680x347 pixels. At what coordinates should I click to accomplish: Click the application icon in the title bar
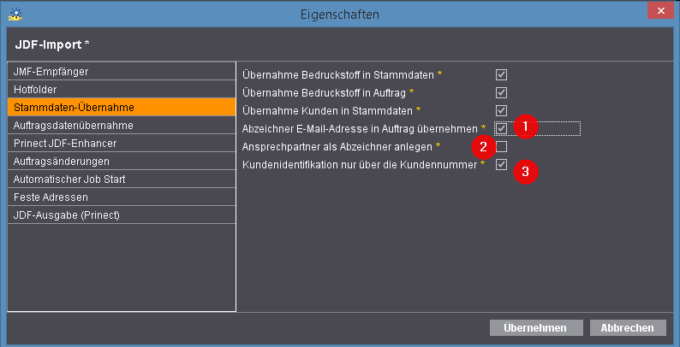click(x=15, y=15)
